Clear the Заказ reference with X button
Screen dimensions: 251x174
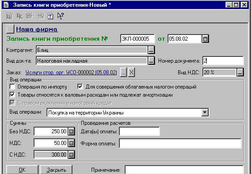click(131, 72)
